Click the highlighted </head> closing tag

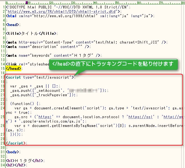[x=13, y=69]
